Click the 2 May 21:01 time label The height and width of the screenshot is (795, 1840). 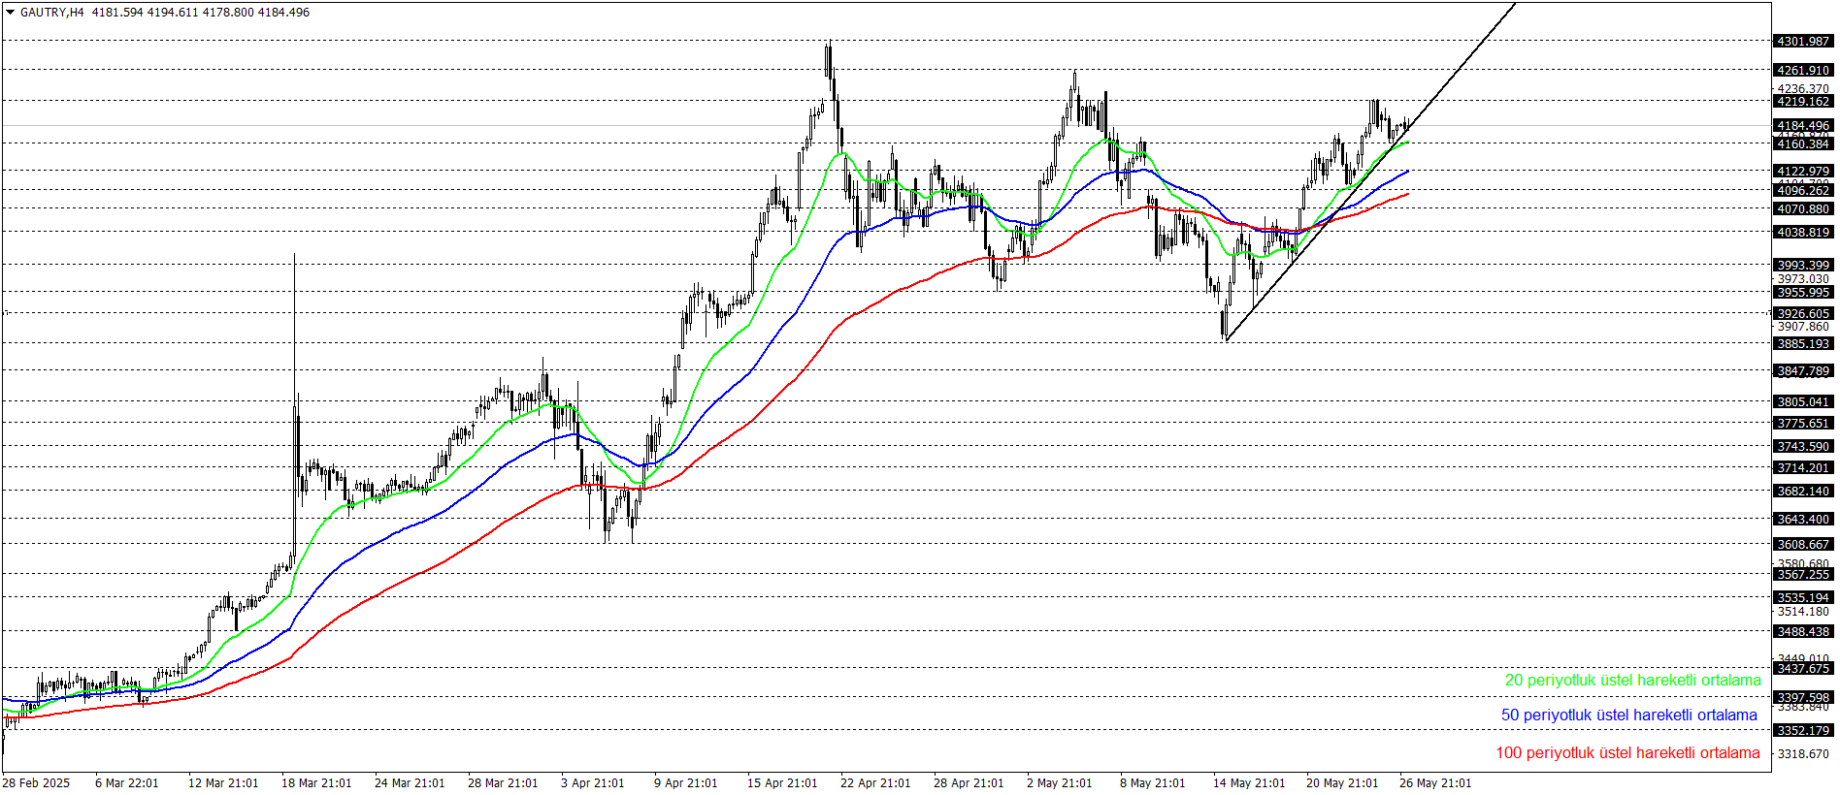tap(1059, 783)
